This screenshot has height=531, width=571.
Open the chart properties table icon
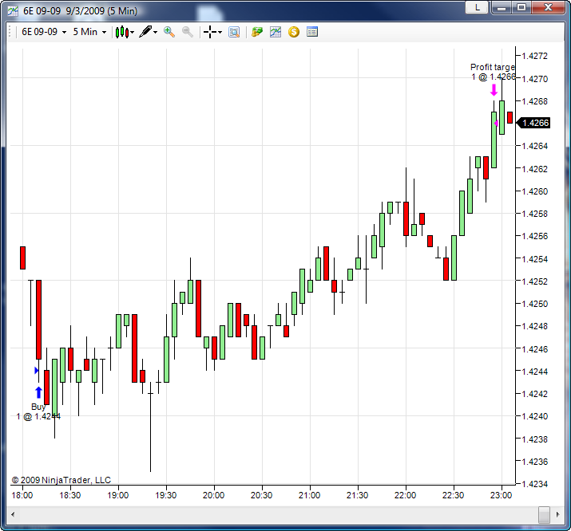tap(312, 32)
